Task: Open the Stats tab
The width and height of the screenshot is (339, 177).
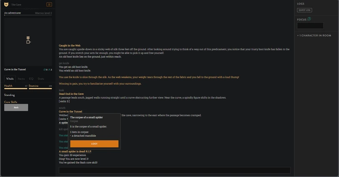Action: coord(41,79)
